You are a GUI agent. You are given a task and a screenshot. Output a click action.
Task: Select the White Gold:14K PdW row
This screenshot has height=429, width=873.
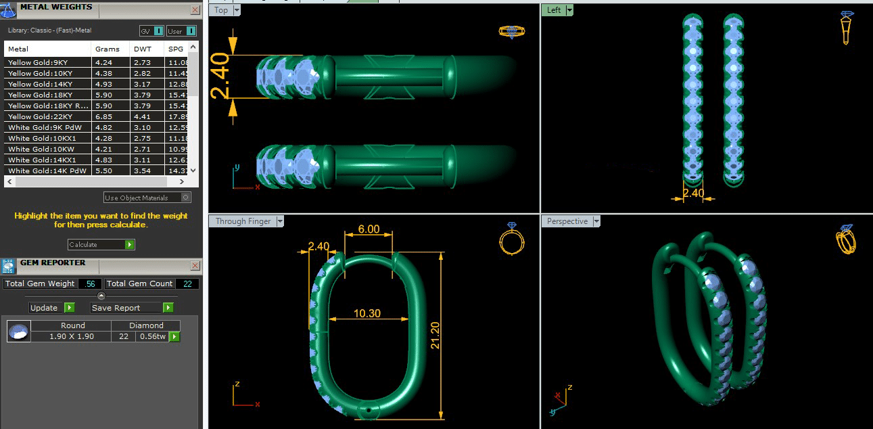[x=96, y=171]
